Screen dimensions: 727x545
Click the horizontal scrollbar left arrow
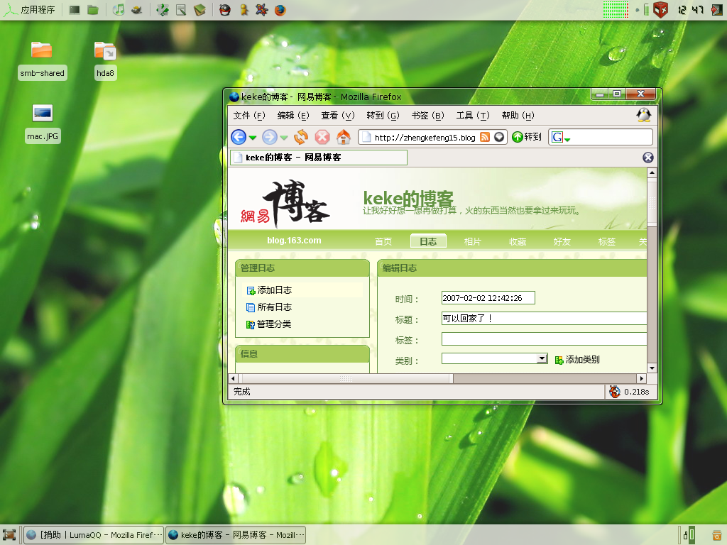tap(233, 379)
